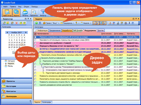Image resolution: width=141 pixels, height=105 pixels.
Task: Select day 24 in the calendar
Action: (22, 45)
